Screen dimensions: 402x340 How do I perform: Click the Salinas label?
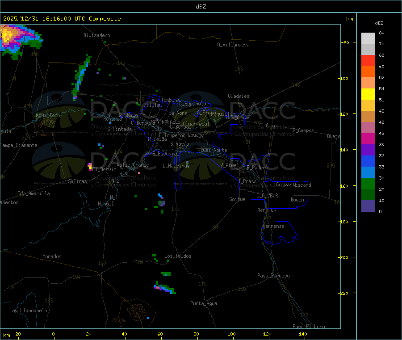click(77, 181)
